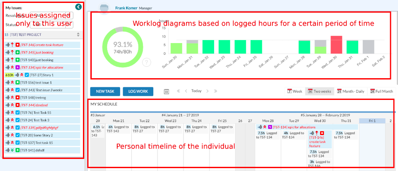Switch to the Week view
398x171 pixels.
295,91
